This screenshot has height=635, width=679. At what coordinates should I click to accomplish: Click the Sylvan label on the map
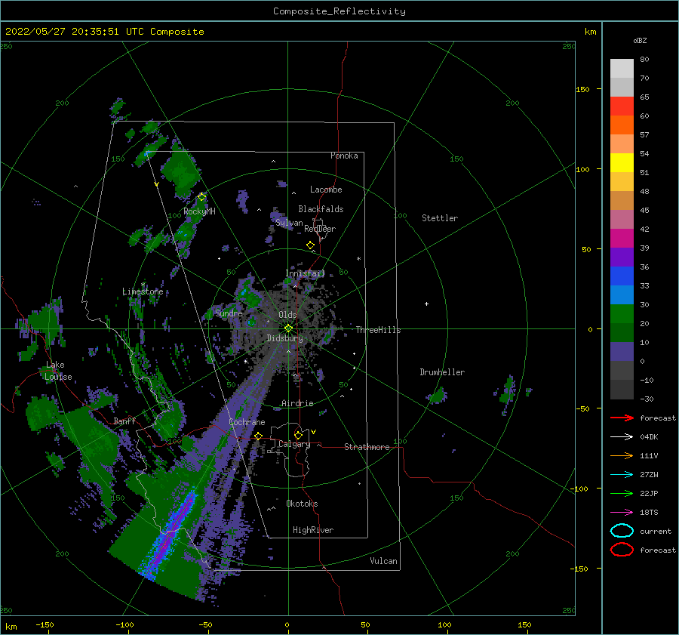289,223
